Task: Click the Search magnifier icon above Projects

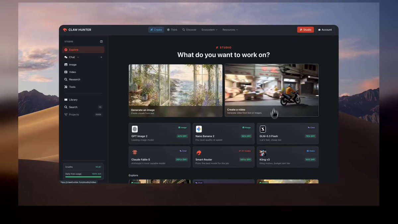Action: (66, 107)
